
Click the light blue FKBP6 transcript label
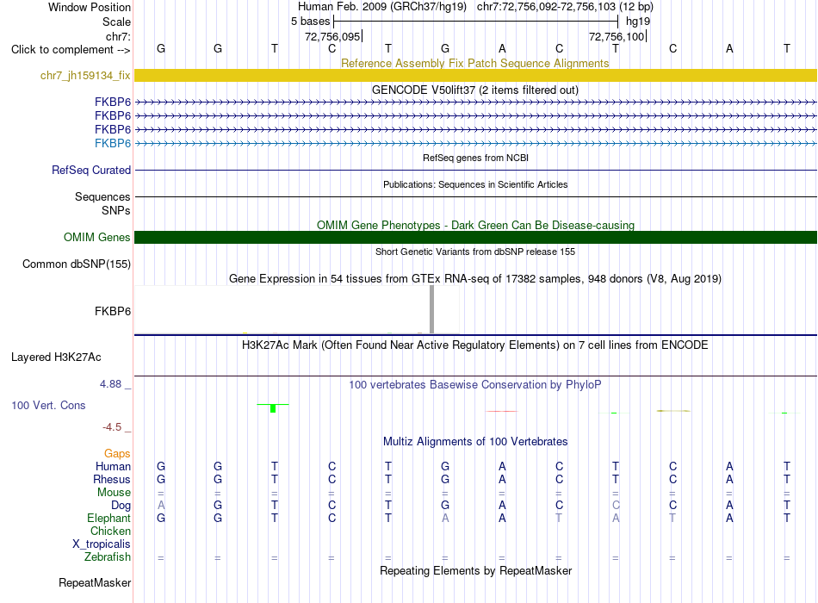tap(112, 143)
